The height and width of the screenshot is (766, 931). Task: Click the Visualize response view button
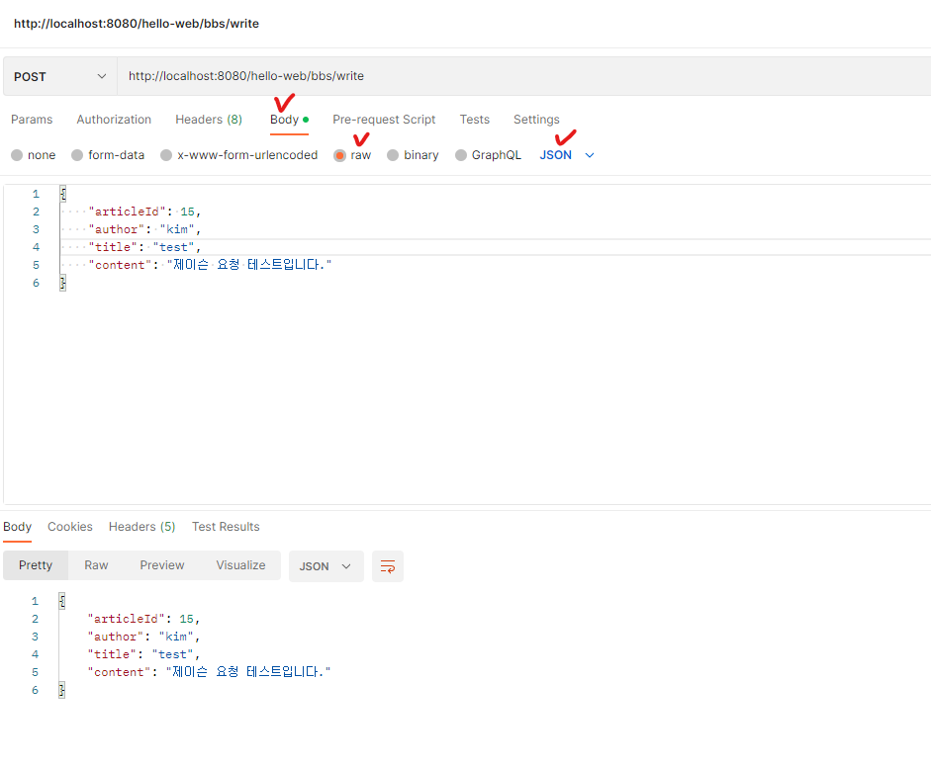click(240, 565)
